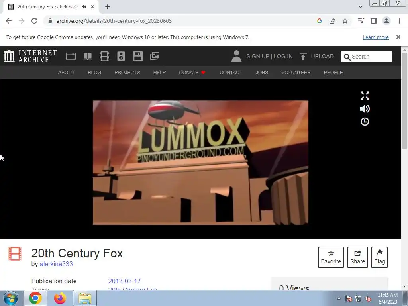Show hidden tray icons arrow

point(339,298)
